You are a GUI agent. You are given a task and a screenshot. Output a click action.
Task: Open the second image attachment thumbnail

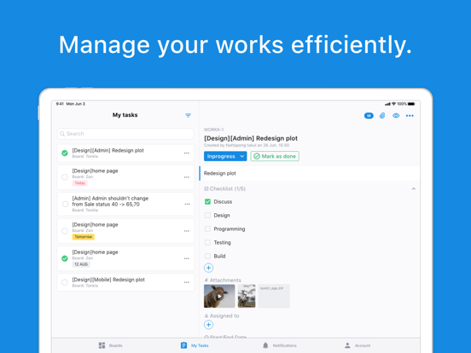[x=247, y=296]
